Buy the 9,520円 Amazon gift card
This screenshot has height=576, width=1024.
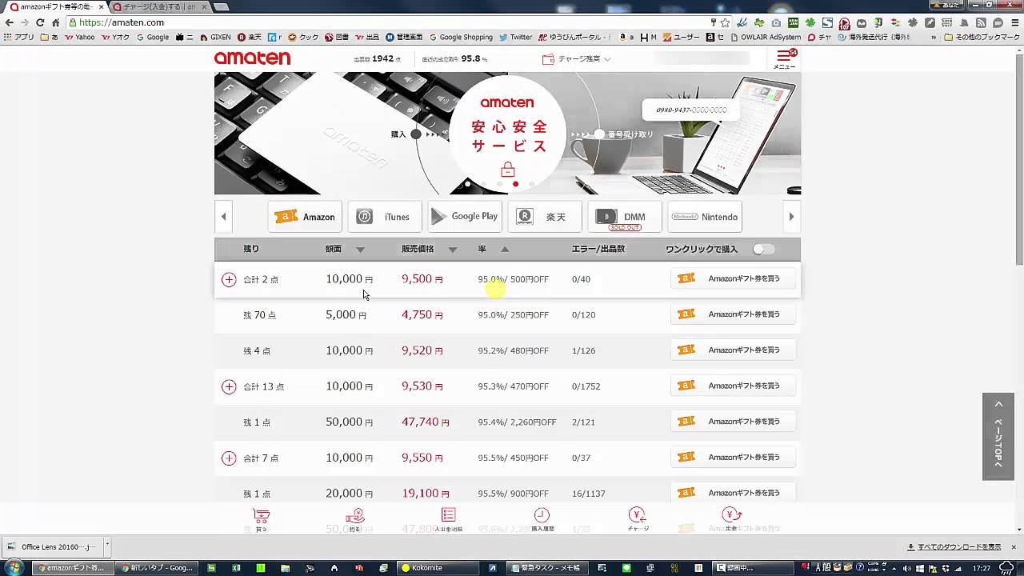[733, 350]
